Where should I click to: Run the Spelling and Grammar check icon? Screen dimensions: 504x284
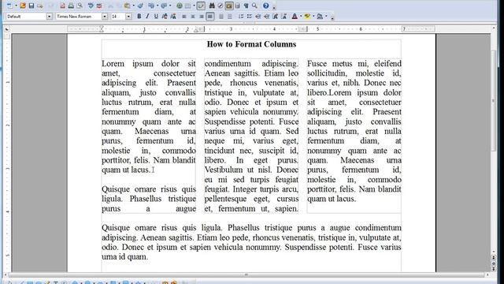click(91, 6)
